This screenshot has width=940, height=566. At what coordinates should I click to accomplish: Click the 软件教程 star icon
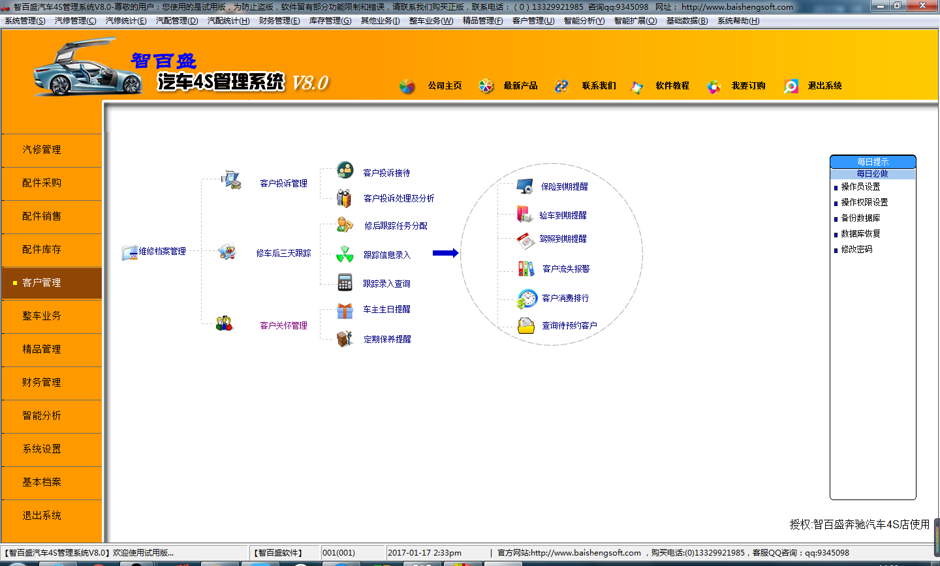coord(637,86)
